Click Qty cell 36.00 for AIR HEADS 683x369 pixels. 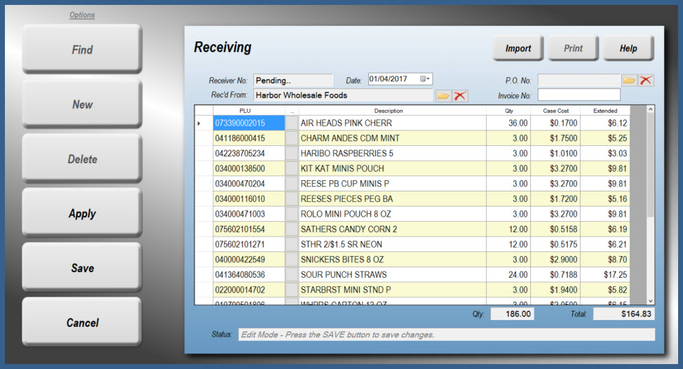pyautogui.click(x=509, y=123)
